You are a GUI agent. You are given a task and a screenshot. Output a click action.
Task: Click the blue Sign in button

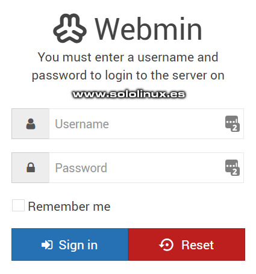click(70, 244)
